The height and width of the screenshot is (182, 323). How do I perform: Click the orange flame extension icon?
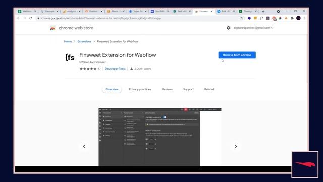pos(286,18)
